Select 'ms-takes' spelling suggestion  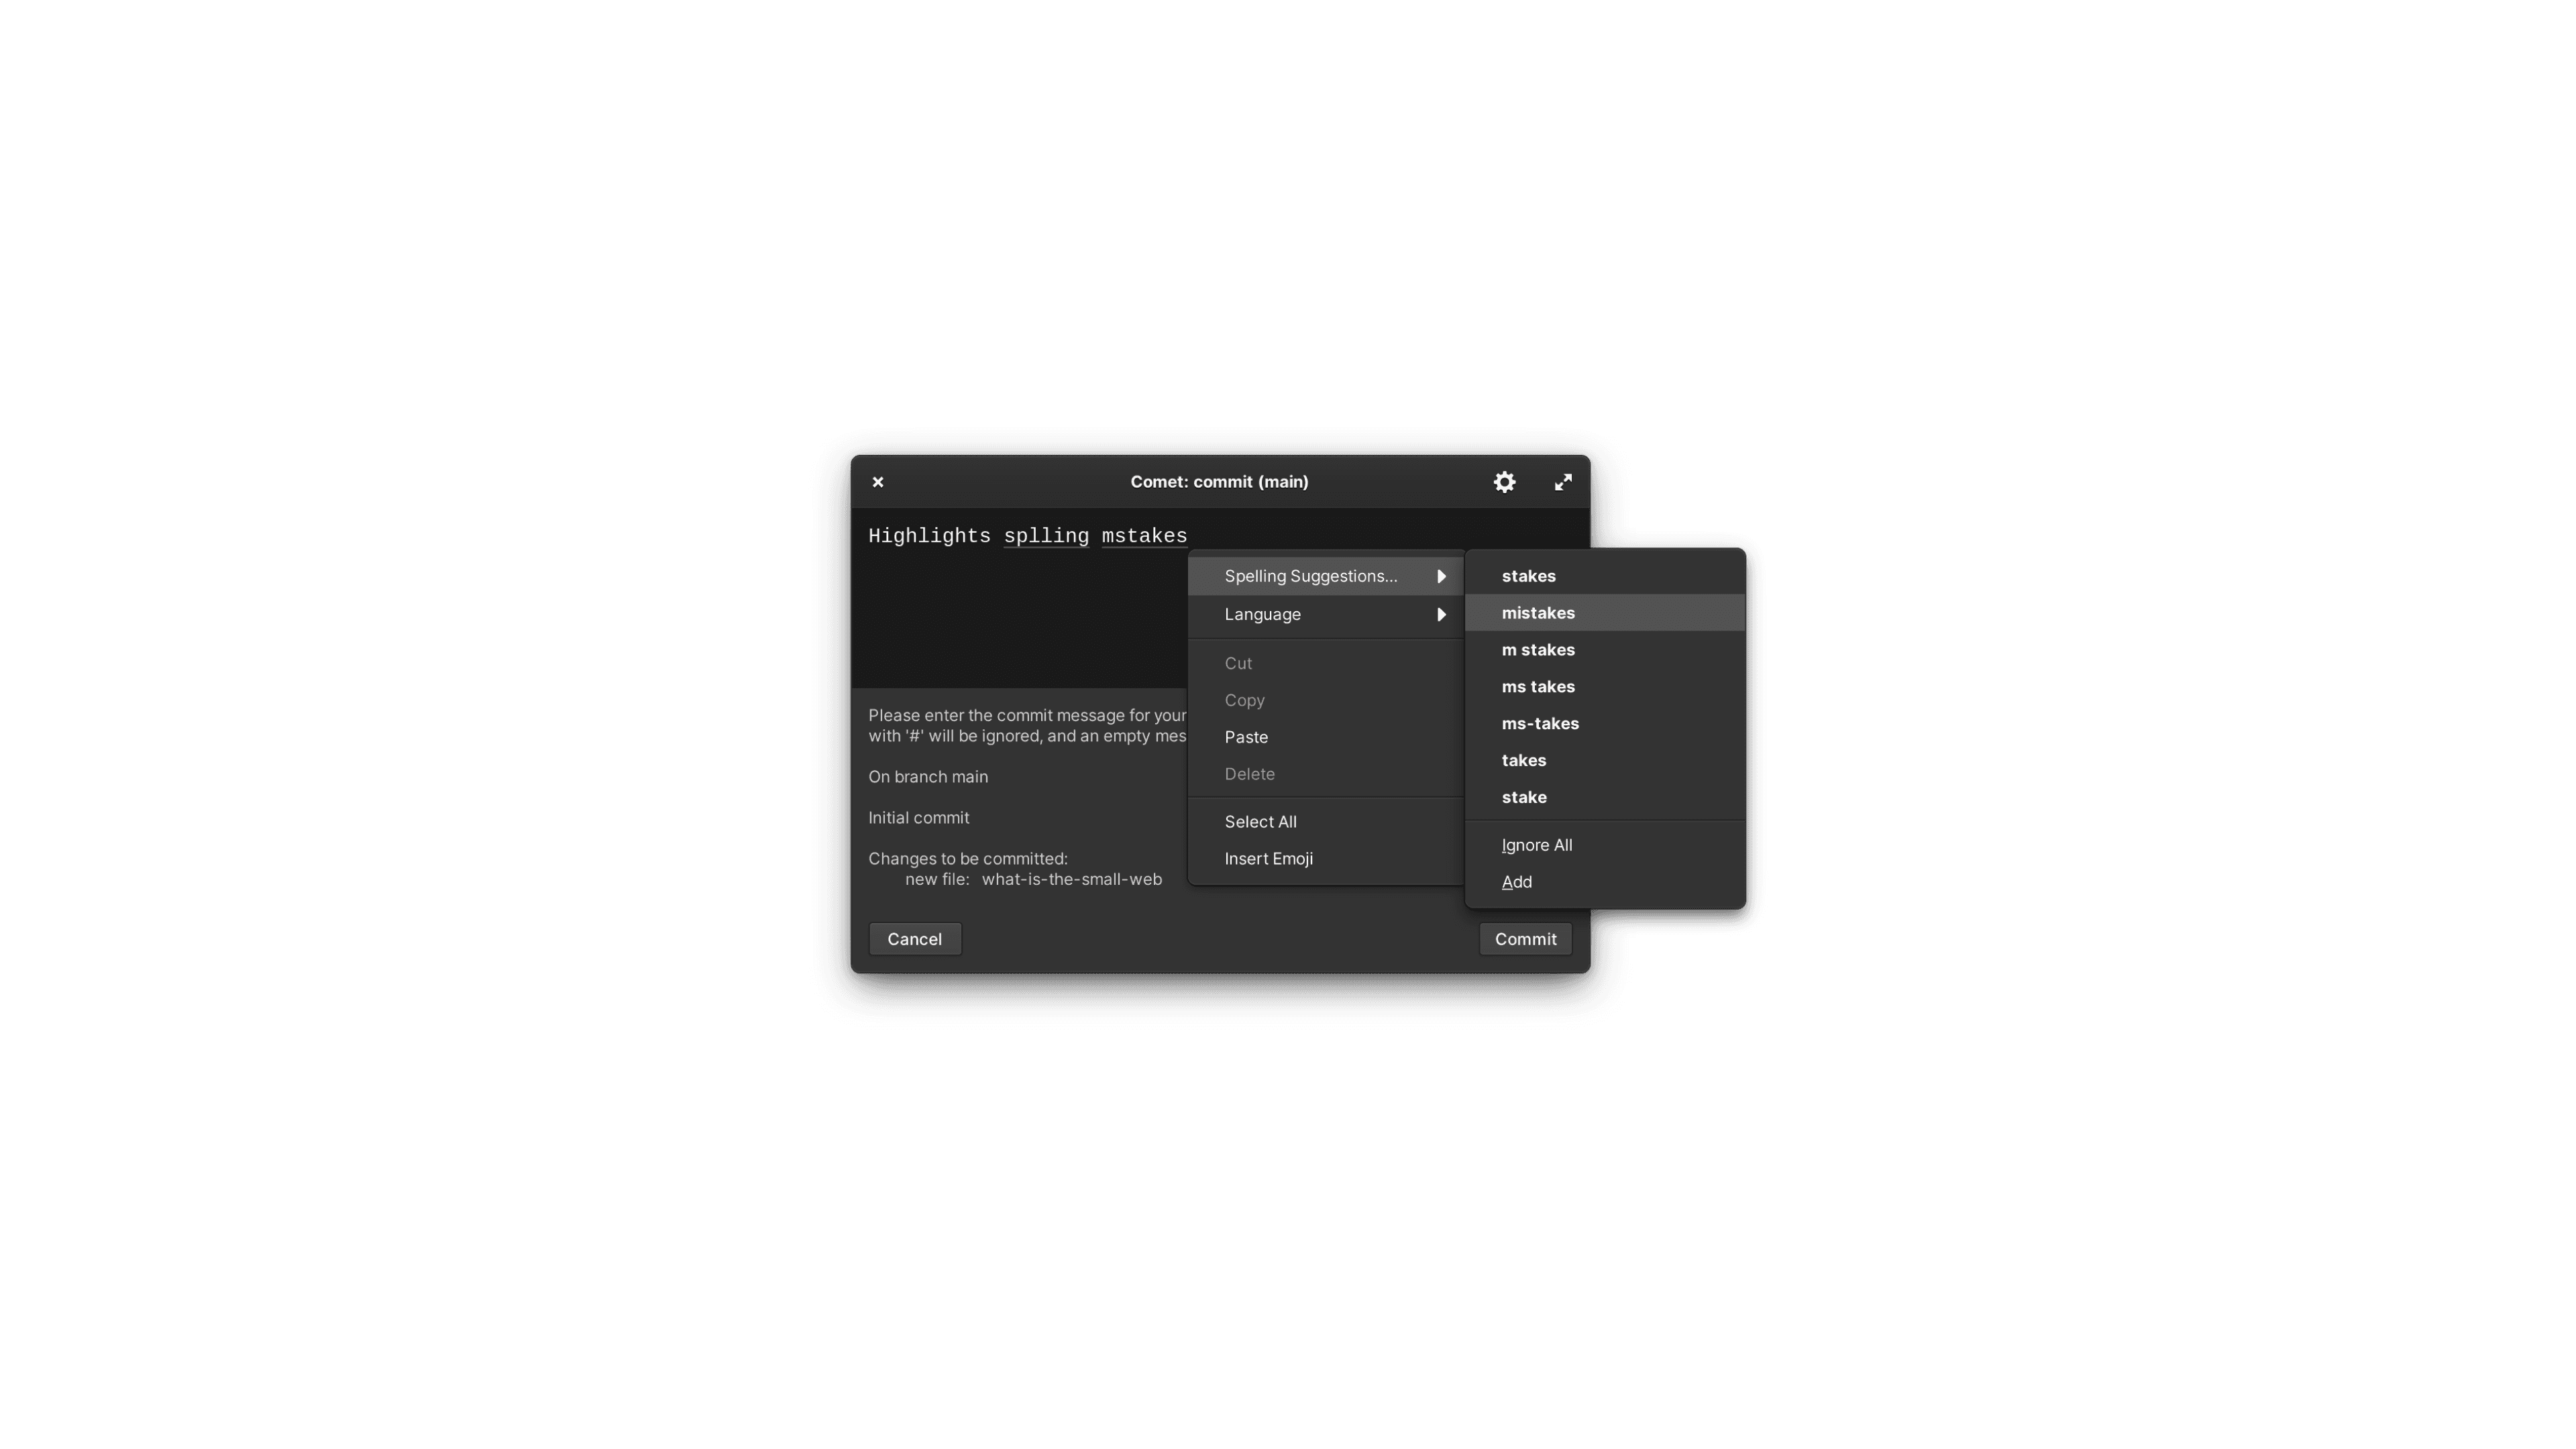pyautogui.click(x=1540, y=722)
